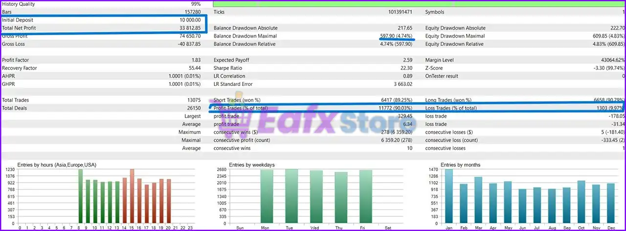Click the tallest red bar at hour 15

(132, 196)
